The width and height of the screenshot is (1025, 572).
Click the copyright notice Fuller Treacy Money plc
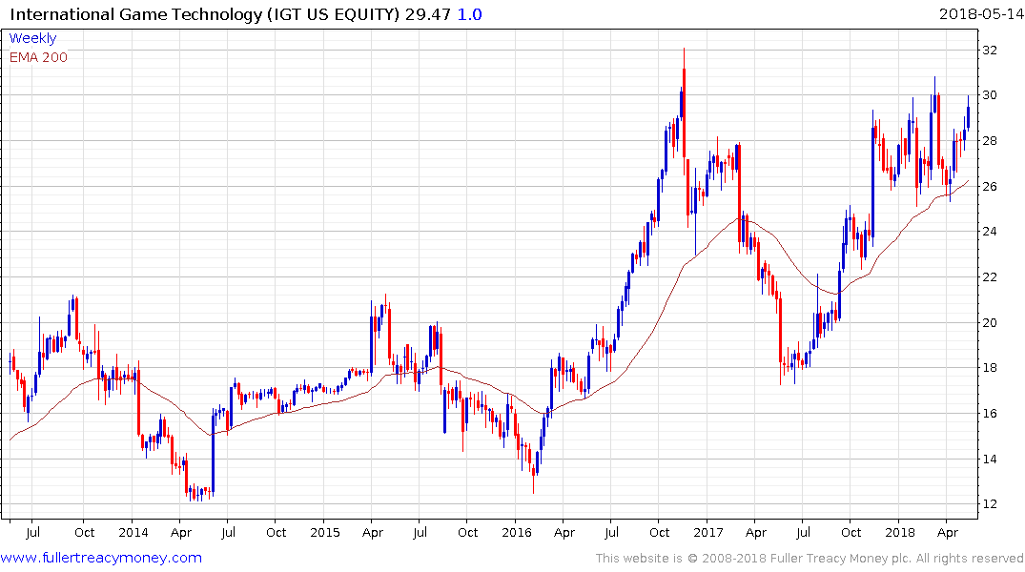click(810, 559)
